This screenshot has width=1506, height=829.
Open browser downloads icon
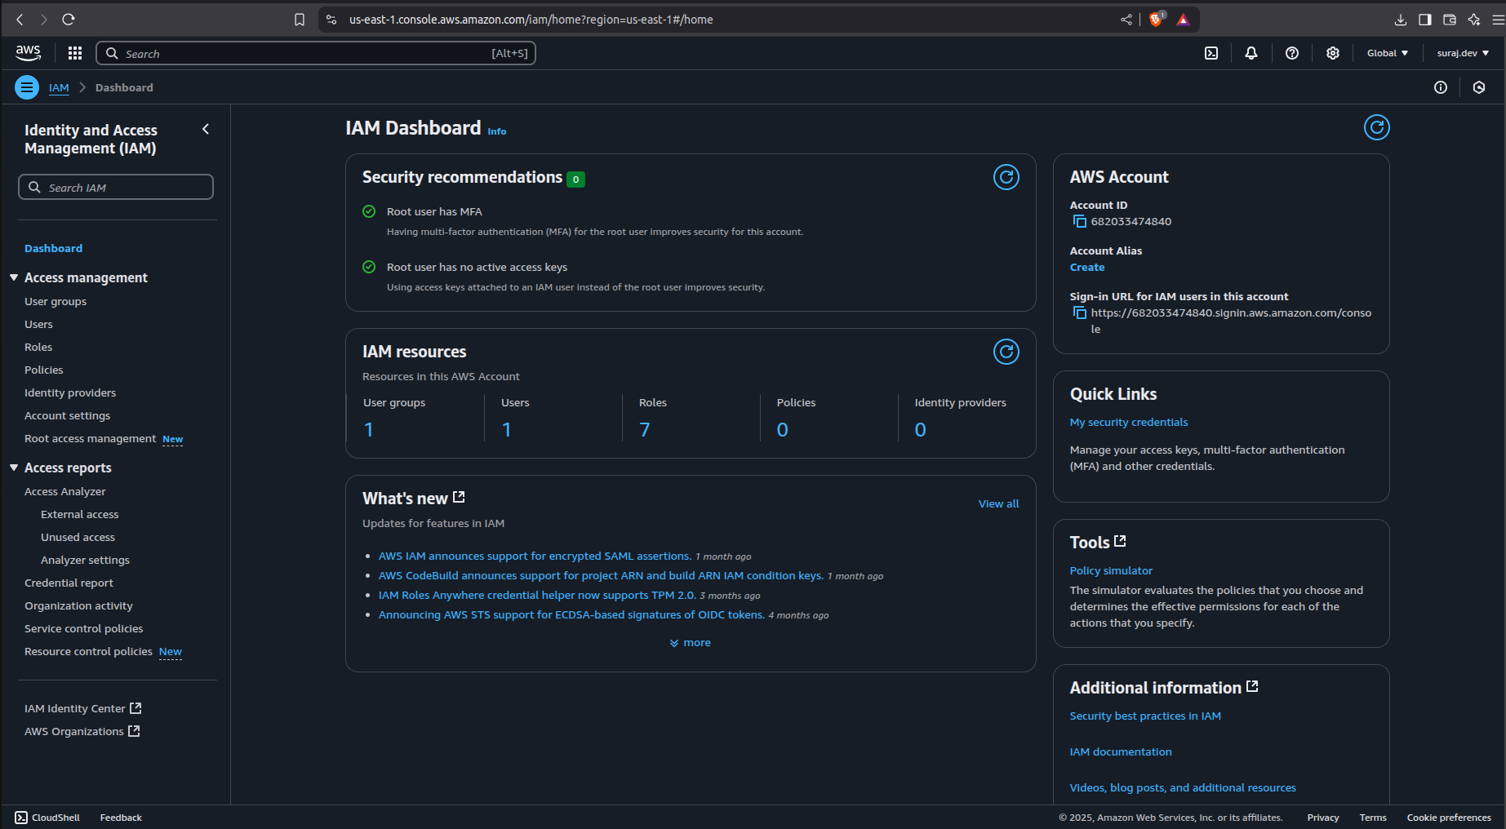1401,20
